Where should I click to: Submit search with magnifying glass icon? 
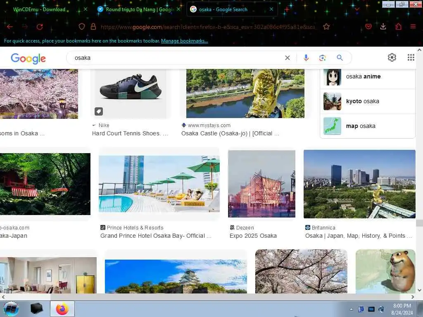coord(340,58)
